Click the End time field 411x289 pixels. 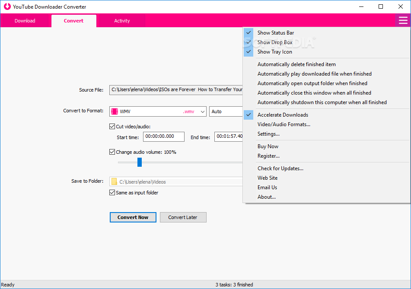[x=229, y=137]
